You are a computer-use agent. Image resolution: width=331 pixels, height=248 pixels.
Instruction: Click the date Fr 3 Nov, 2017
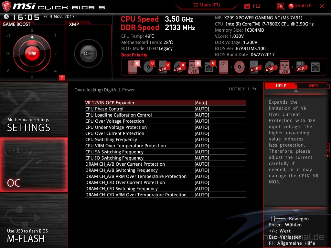(x=59, y=16)
